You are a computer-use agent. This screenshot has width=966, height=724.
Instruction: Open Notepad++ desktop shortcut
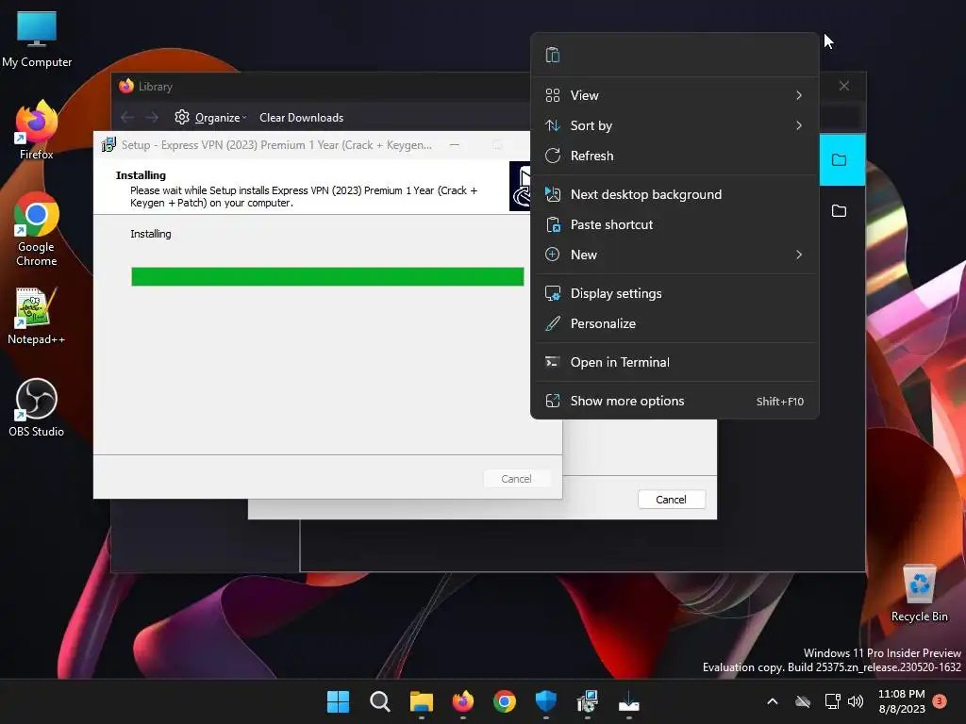[x=37, y=316]
